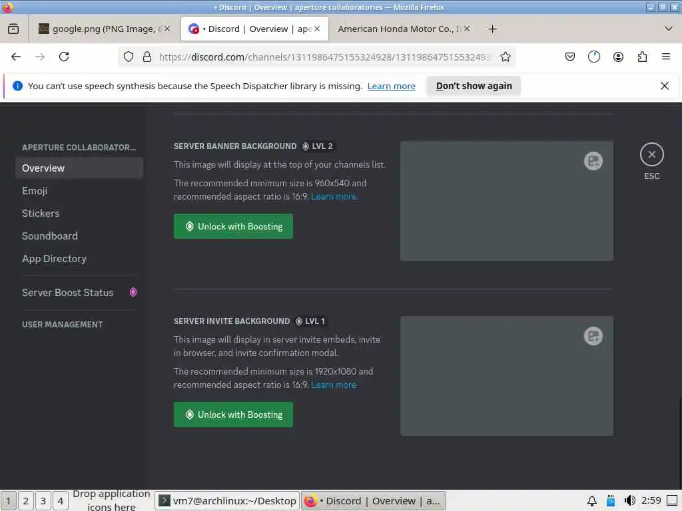Viewport: 682px width, 511px height.
Task: Switch to workspace 4
Action: [61, 501]
